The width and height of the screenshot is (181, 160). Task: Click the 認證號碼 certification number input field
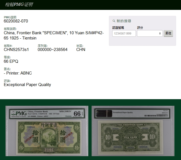point(124,33)
